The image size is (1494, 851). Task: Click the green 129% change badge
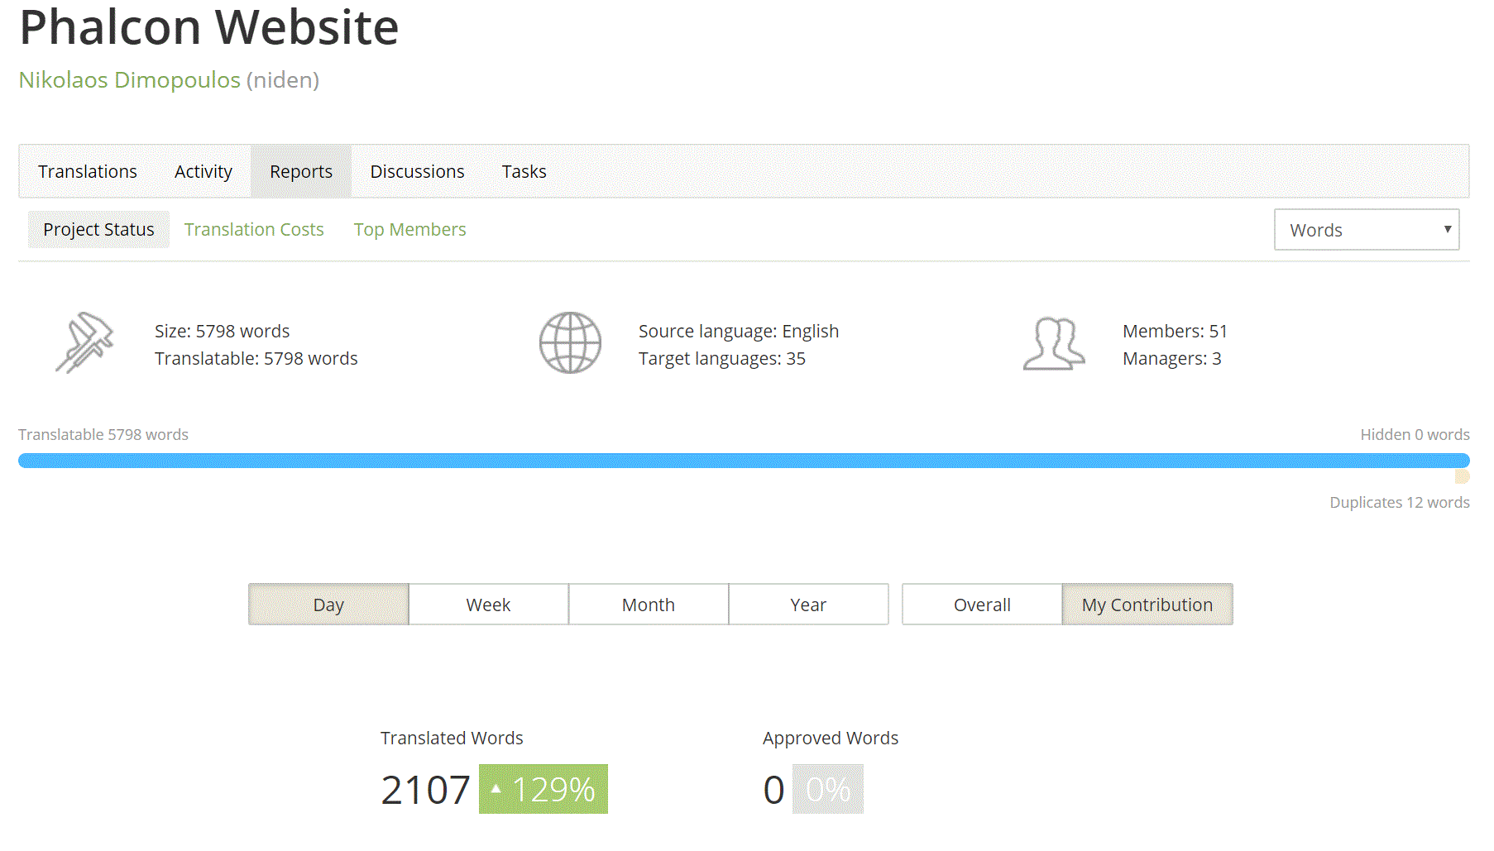[x=543, y=789]
